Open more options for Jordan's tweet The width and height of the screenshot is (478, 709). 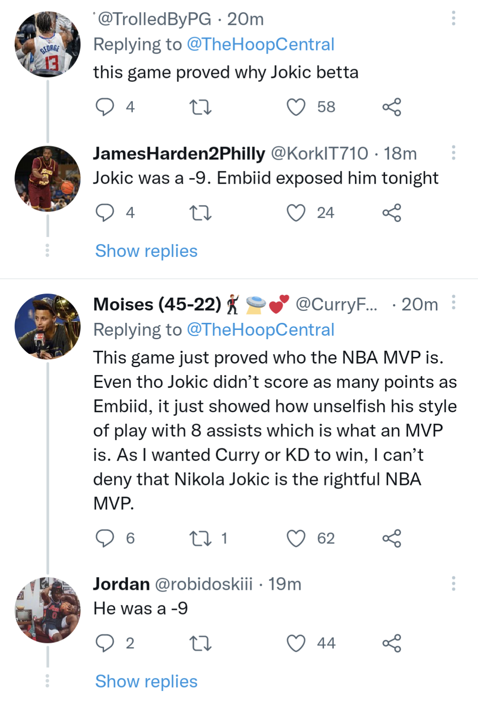453,584
